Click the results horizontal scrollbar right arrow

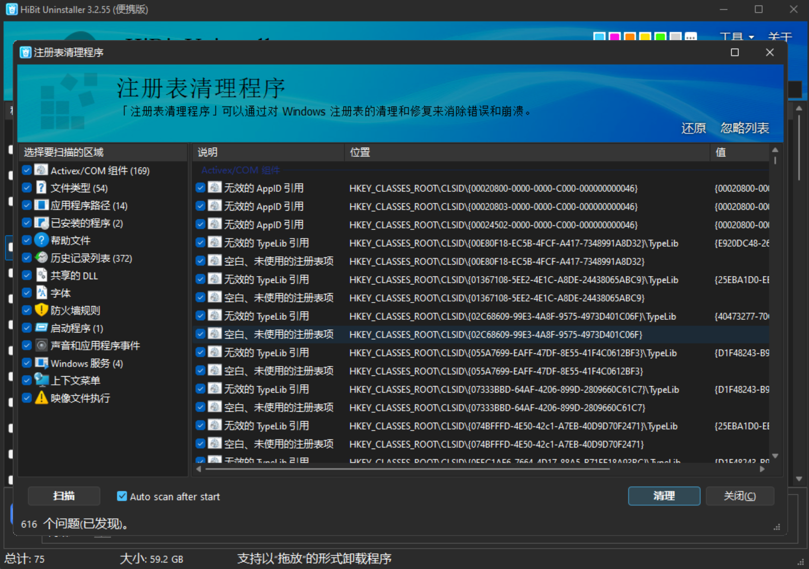click(x=762, y=469)
